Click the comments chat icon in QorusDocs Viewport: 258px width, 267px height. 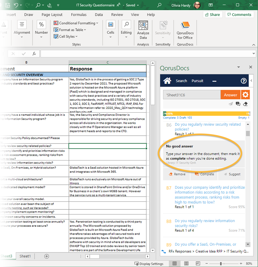click(x=238, y=104)
